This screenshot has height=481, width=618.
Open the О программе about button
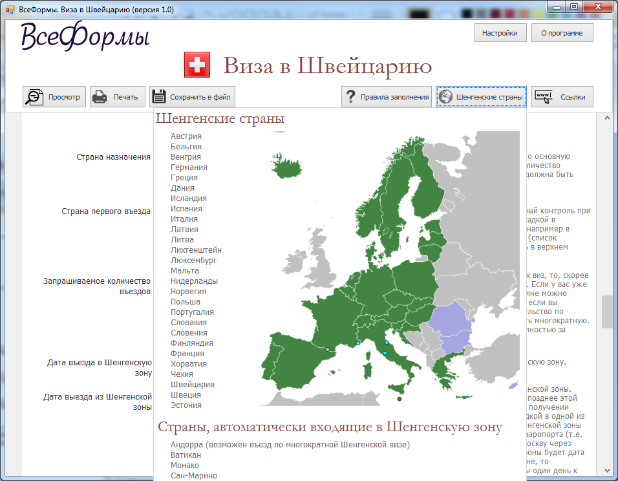[x=562, y=33]
